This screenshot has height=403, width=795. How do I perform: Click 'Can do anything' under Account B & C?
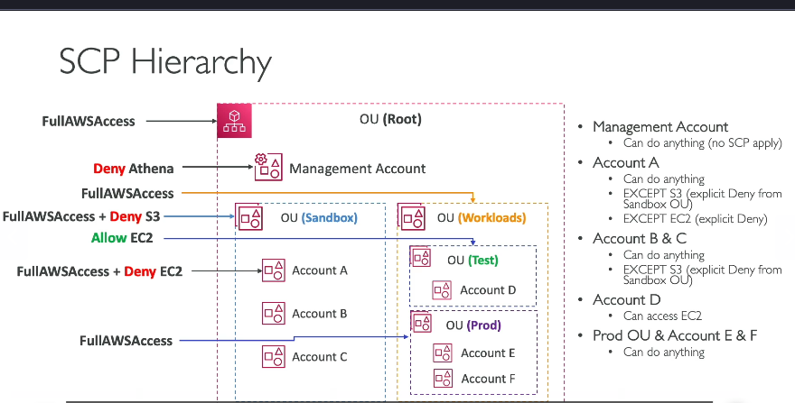(664, 255)
